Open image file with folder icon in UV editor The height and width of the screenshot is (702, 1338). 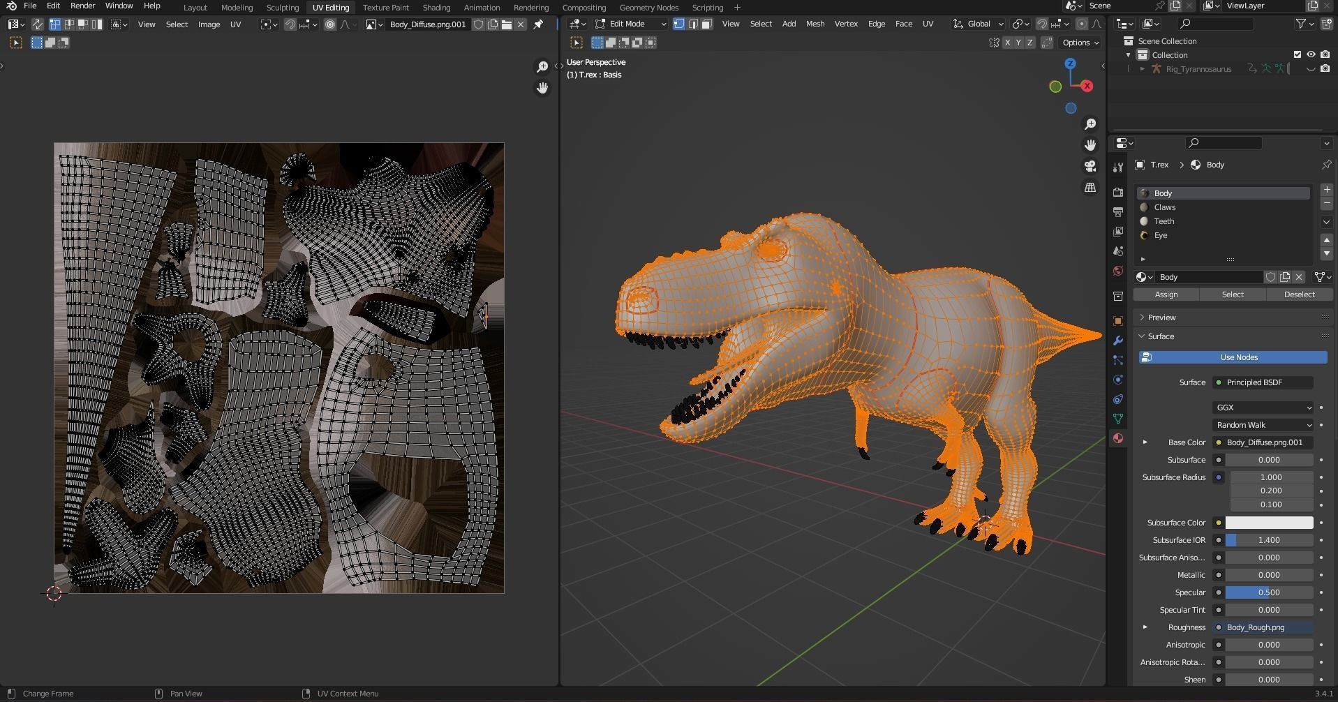pos(507,24)
